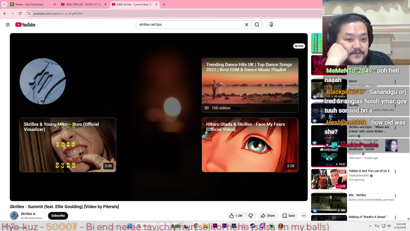
Task: Open options for Mix - Skrillex
Action: click(395, 196)
